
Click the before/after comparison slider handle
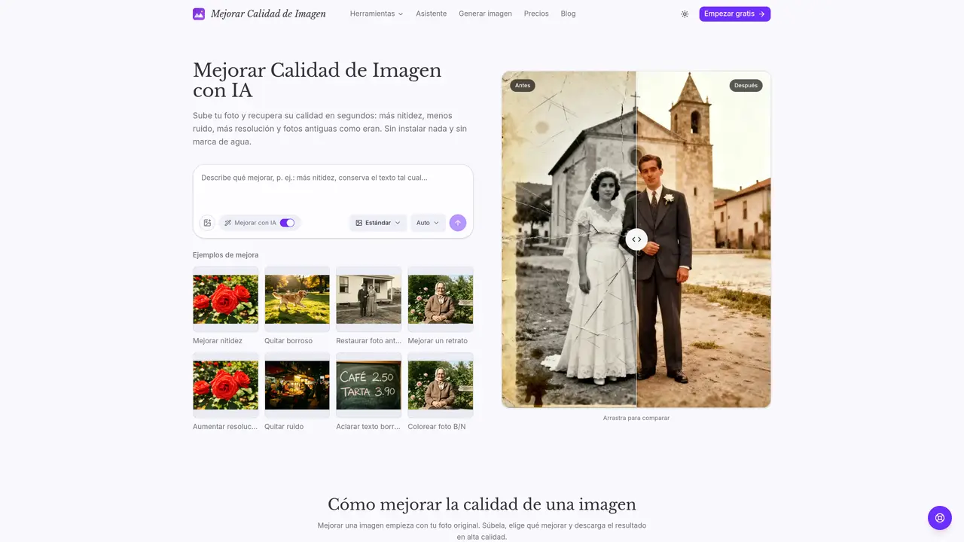click(636, 239)
